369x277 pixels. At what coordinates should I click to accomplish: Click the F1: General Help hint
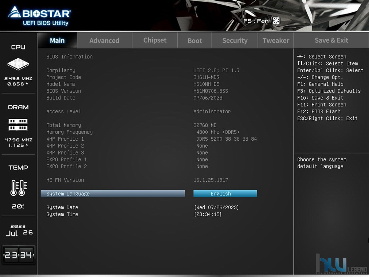pyautogui.click(x=320, y=84)
